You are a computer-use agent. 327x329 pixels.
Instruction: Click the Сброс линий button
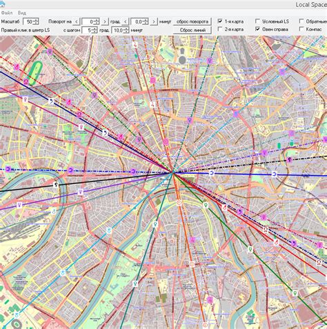point(192,30)
